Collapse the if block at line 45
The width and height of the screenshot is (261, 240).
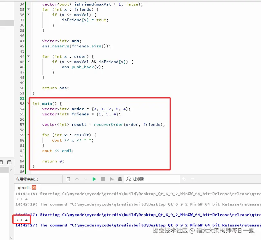click(28, 62)
